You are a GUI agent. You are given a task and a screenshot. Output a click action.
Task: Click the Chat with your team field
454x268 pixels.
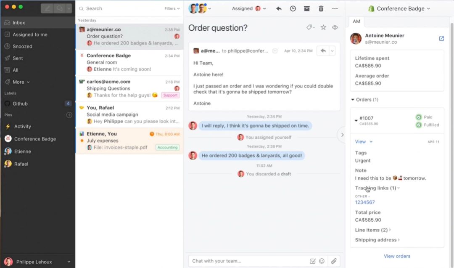coord(248,261)
